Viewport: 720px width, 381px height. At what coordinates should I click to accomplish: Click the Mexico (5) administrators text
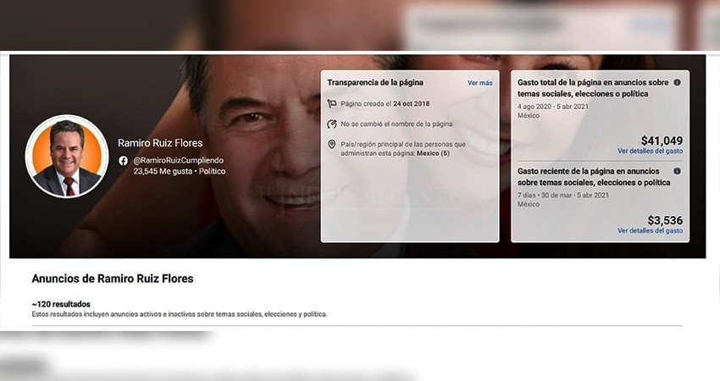[x=433, y=153]
